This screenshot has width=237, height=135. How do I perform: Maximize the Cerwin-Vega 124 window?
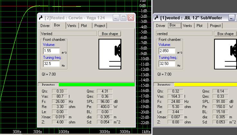(123, 18)
